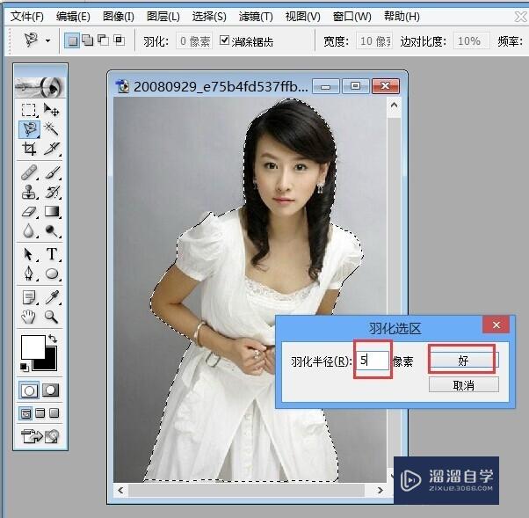Image resolution: width=529 pixels, height=518 pixels.
Task: Select the Path Selection tool
Action: (x=29, y=254)
